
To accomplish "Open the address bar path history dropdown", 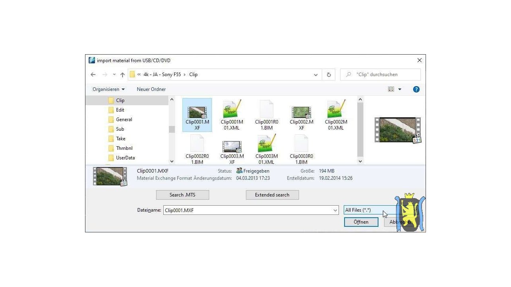I will click(x=316, y=75).
